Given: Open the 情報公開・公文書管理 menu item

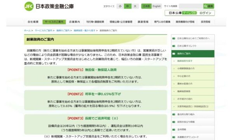Looking at the screenshot, I should click(x=121, y=22).
